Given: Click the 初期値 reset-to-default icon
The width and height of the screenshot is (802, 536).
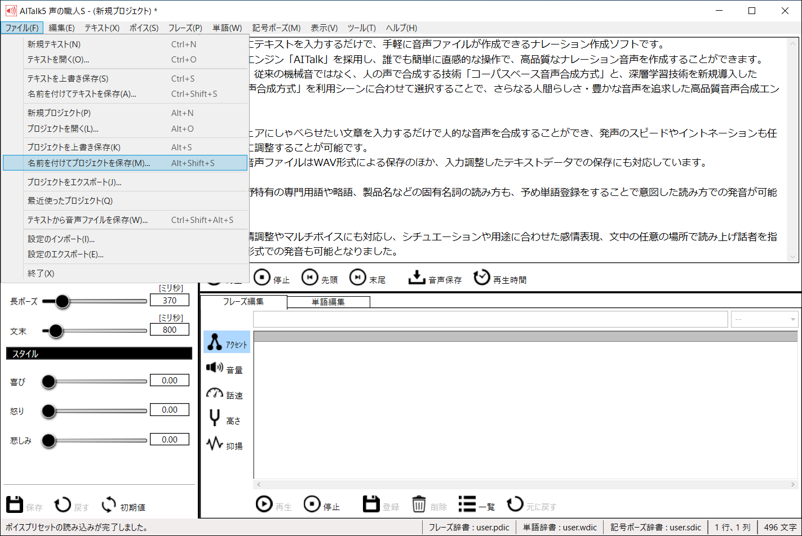Looking at the screenshot, I should (x=109, y=504).
